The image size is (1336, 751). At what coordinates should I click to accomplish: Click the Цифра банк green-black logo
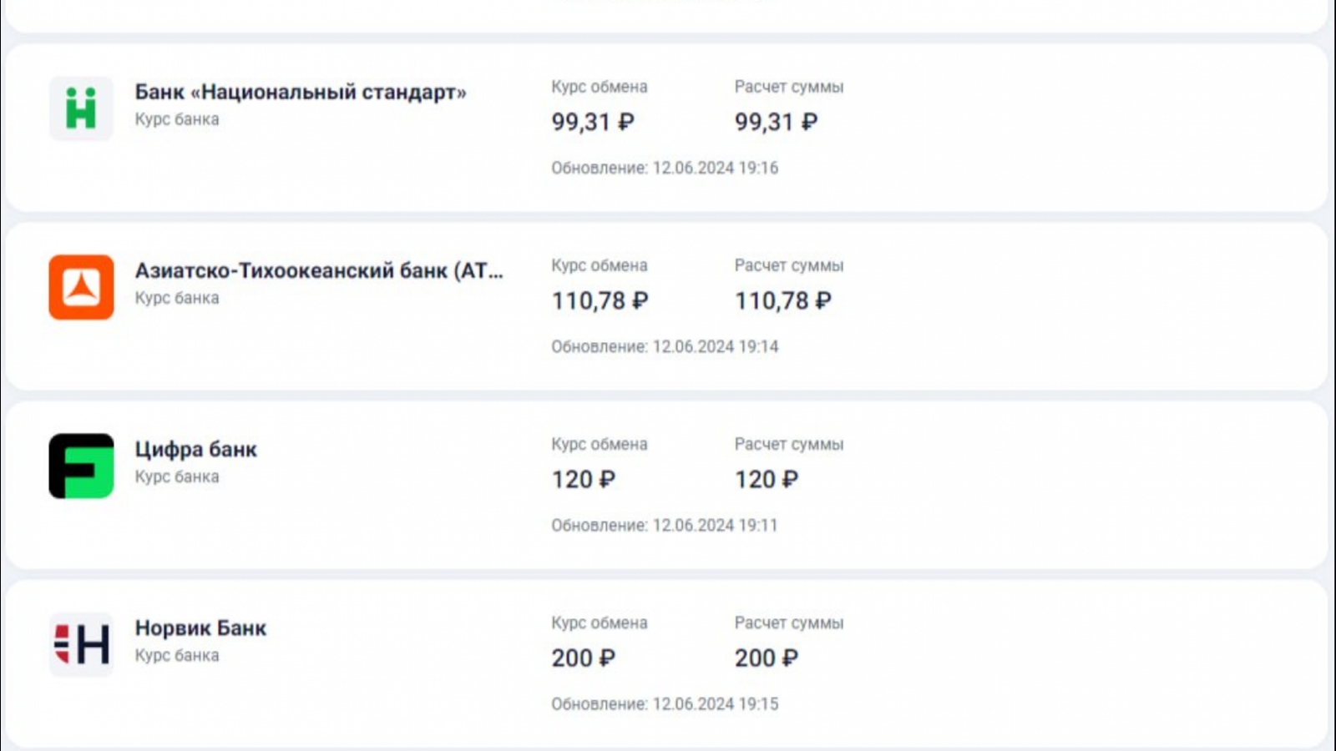click(81, 466)
